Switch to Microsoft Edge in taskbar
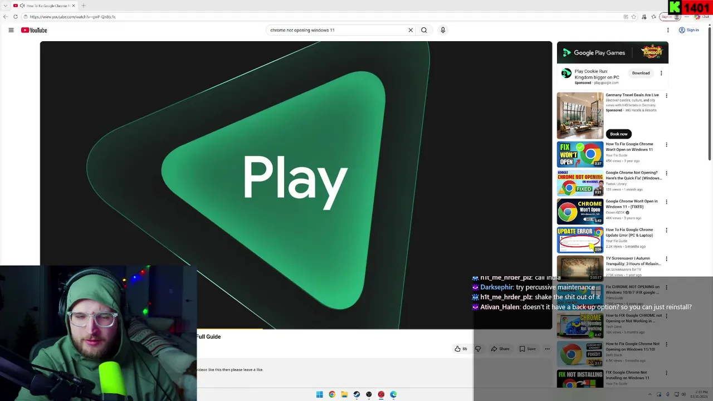The height and width of the screenshot is (401, 713). click(393, 394)
